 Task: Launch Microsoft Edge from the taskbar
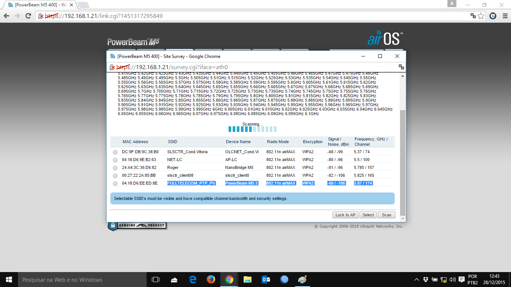click(193, 280)
